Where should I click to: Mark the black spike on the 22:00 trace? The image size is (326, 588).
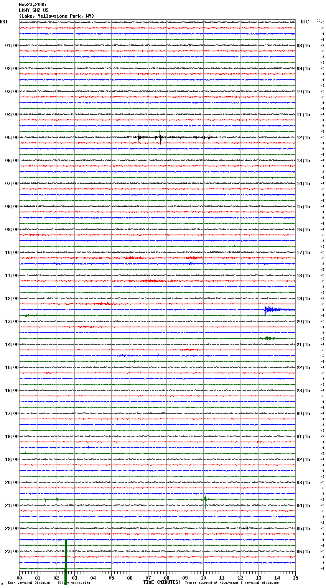(247, 528)
